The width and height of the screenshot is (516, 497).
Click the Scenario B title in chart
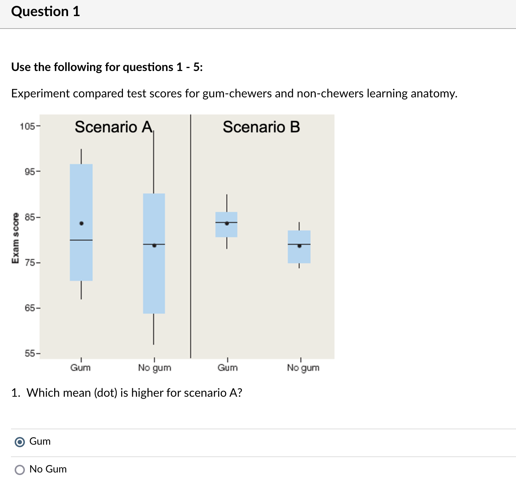tap(261, 127)
